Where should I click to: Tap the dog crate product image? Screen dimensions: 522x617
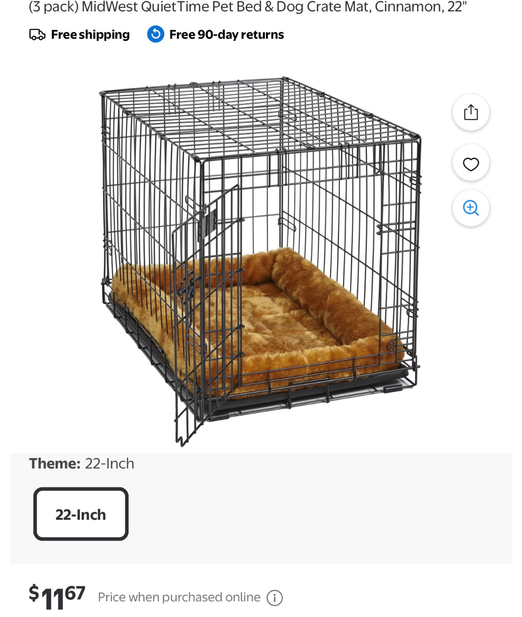(x=260, y=261)
